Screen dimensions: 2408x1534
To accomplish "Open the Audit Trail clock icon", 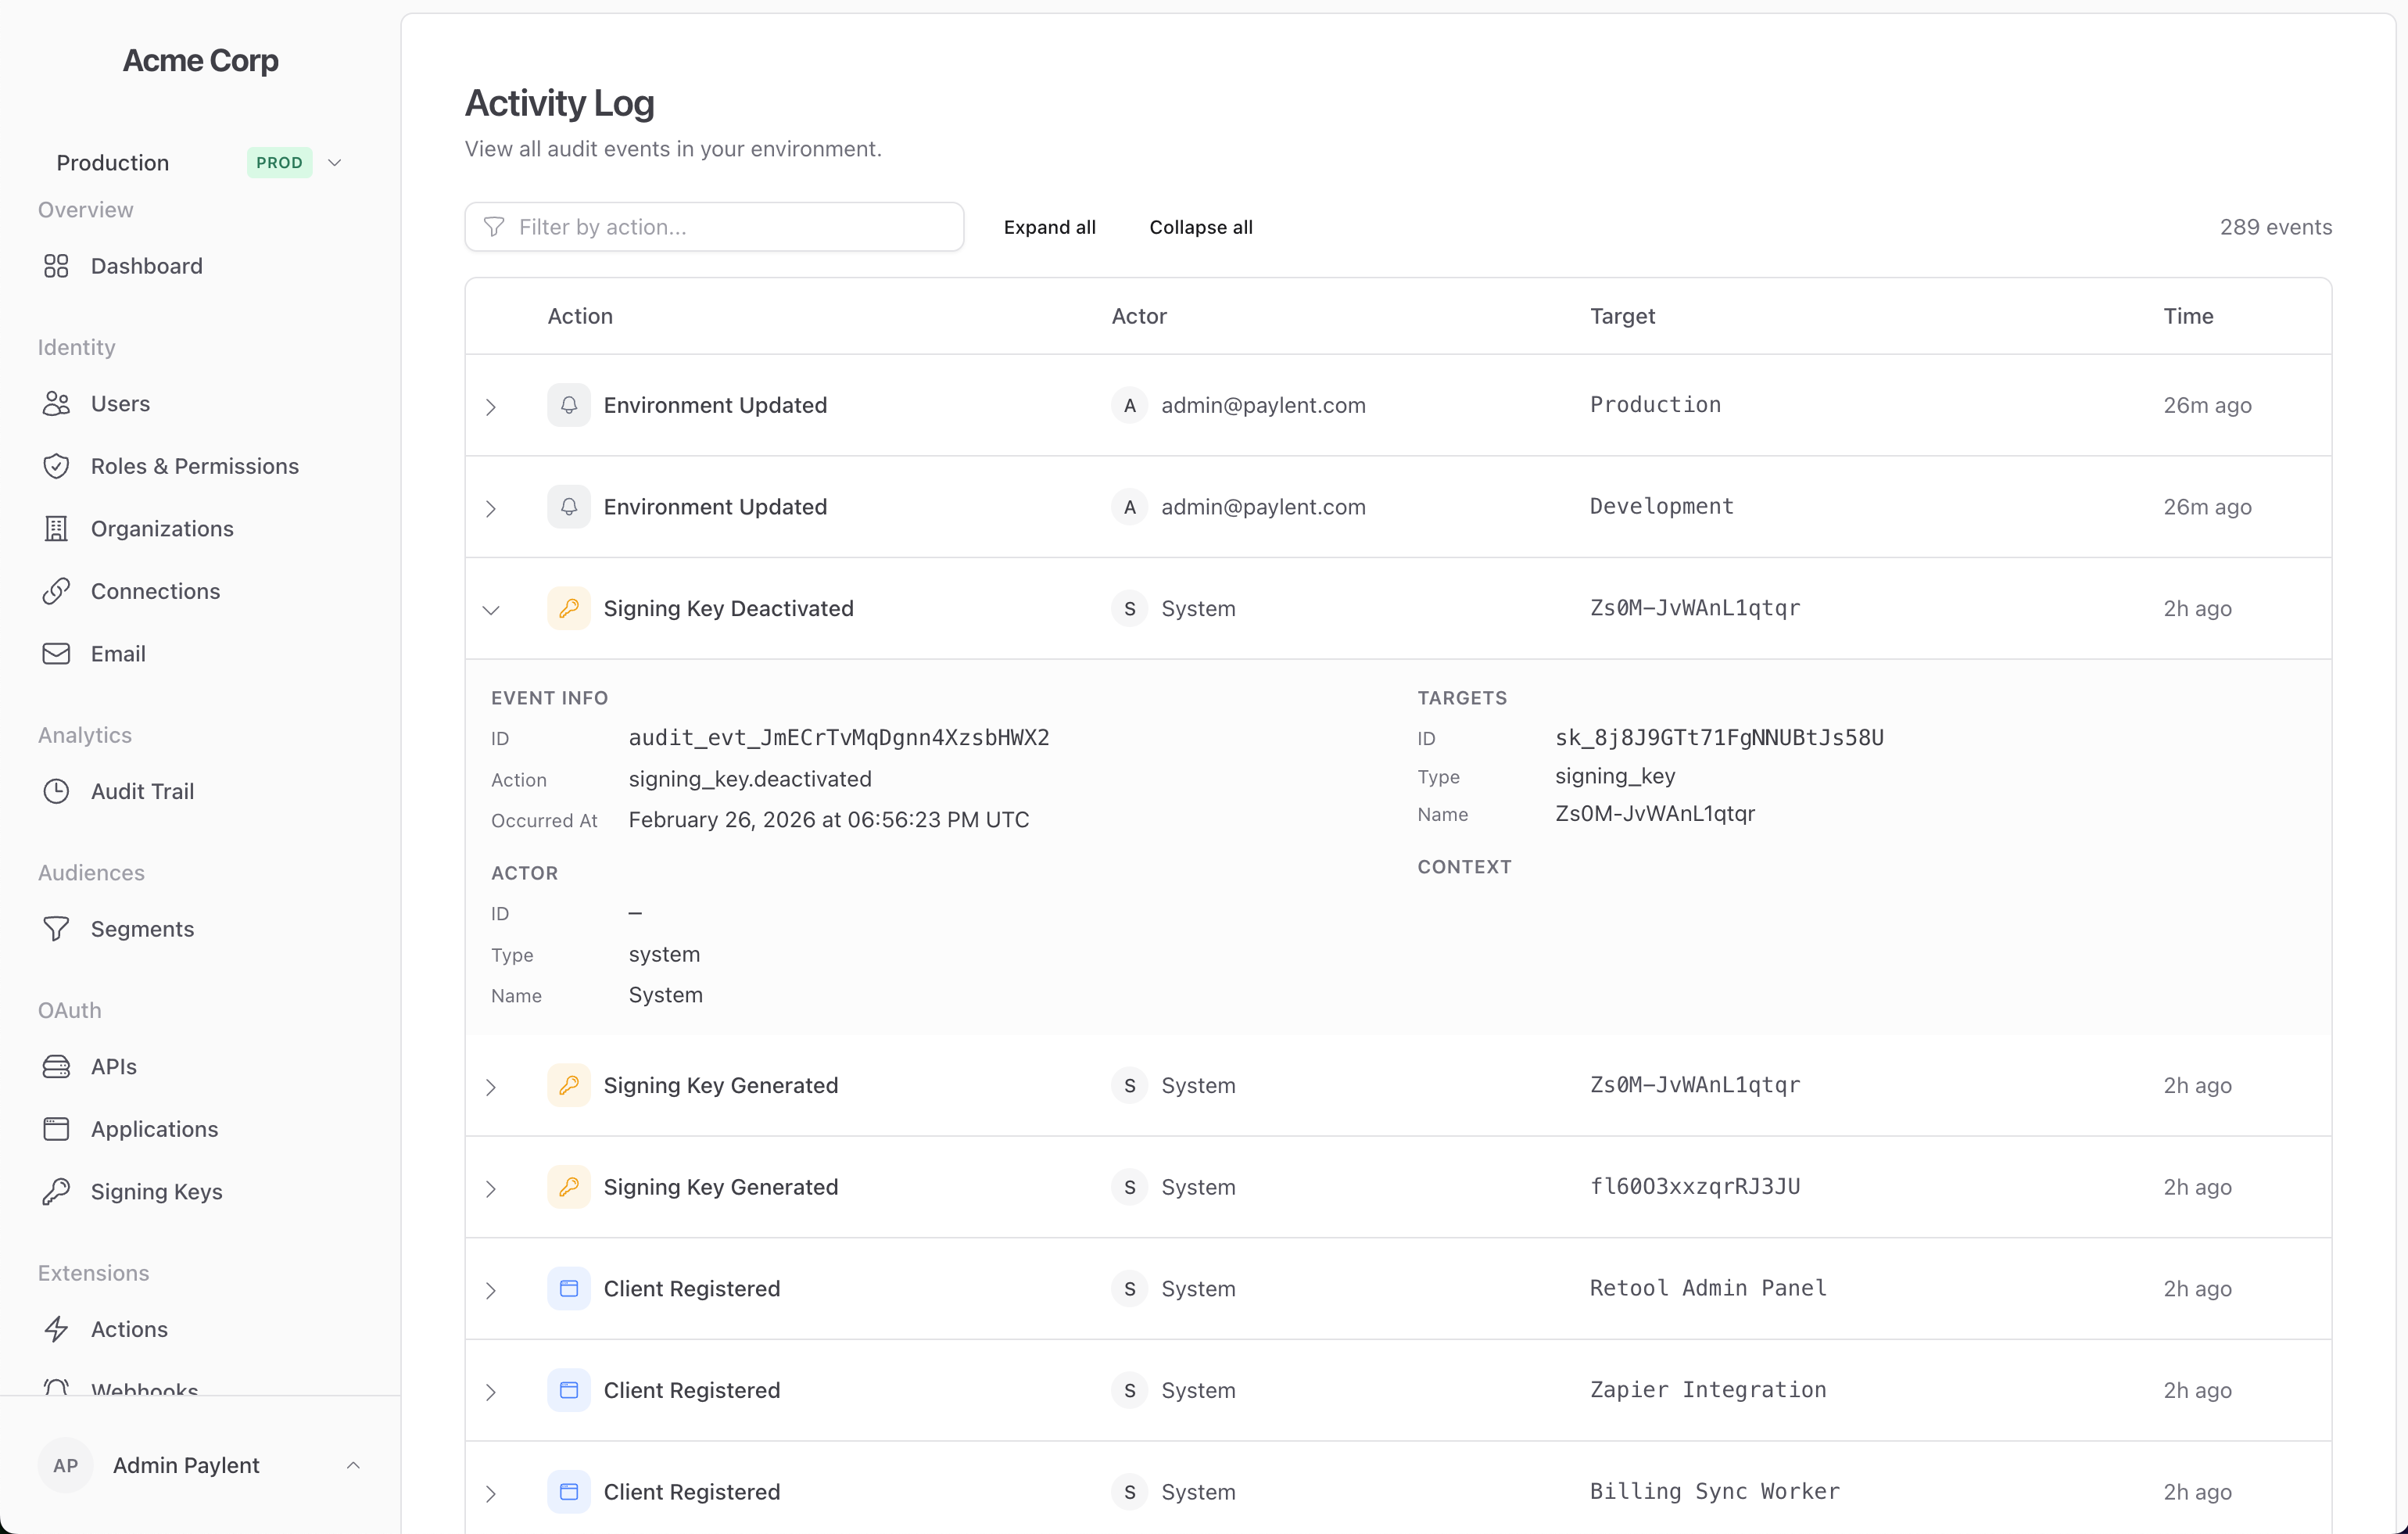I will pyautogui.click(x=56, y=790).
